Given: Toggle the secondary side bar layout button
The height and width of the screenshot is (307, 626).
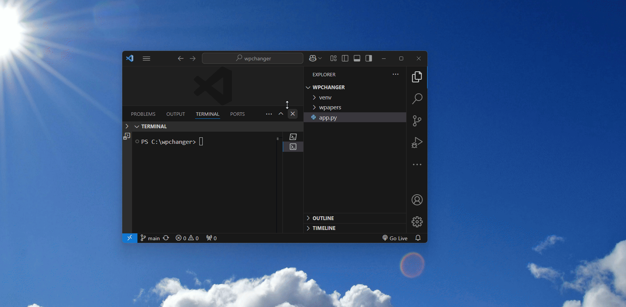Looking at the screenshot, I should (369, 58).
